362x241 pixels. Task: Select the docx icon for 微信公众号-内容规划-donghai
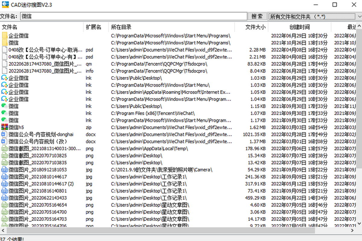tap(4, 134)
